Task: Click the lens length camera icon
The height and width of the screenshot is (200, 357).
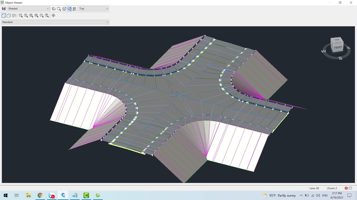Action: click(14, 16)
